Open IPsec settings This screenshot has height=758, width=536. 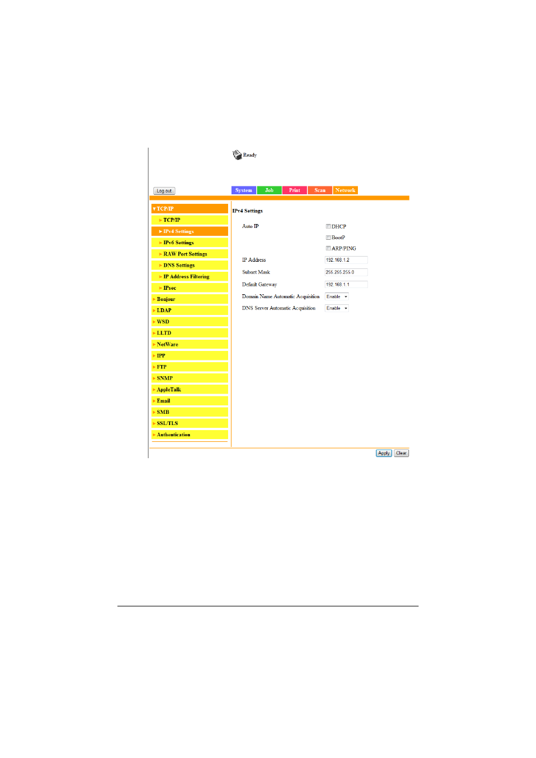pos(190,288)
